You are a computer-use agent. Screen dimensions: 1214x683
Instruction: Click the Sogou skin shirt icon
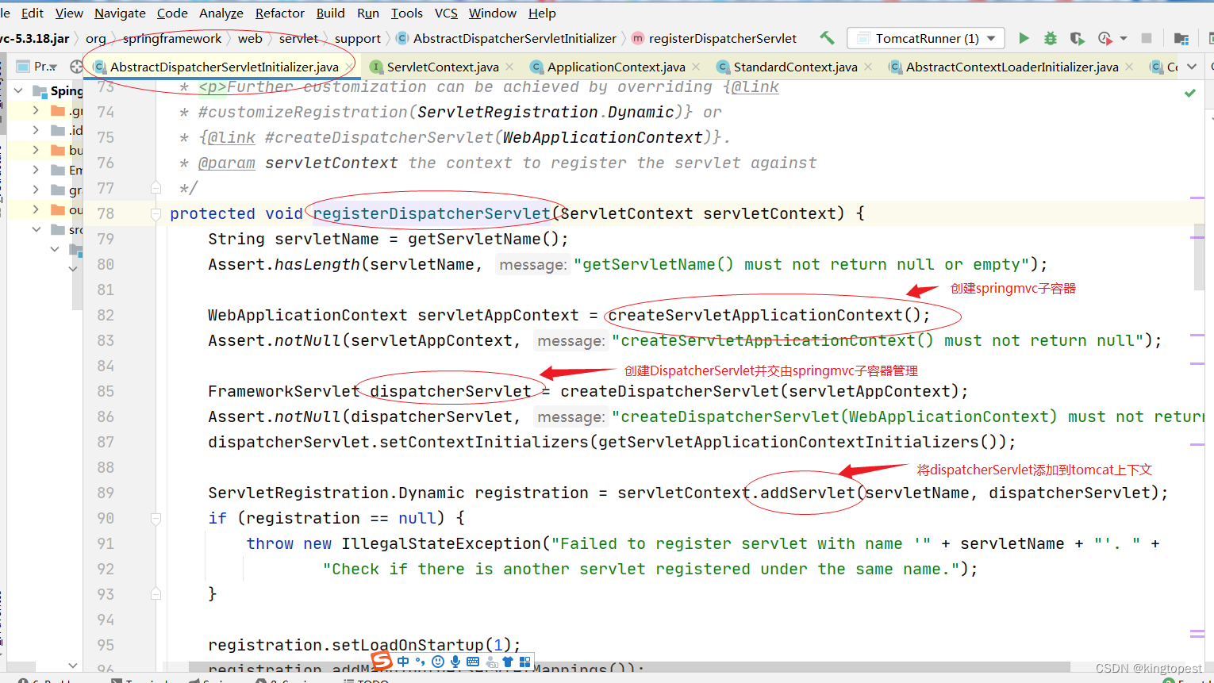click(508, 662)
